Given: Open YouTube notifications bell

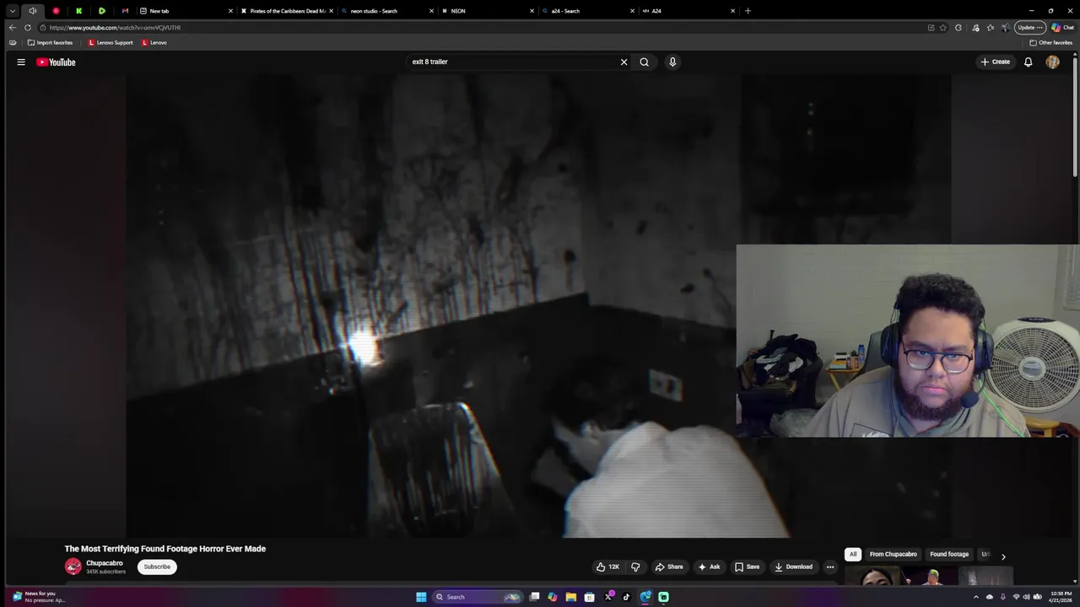Looking at the screenshot, I should [x=1028, y=62].
